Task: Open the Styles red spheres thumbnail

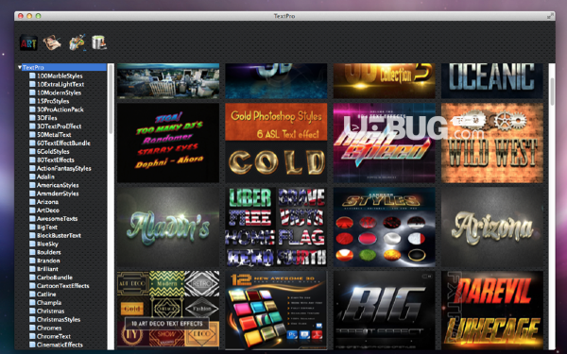Action: 384,228
